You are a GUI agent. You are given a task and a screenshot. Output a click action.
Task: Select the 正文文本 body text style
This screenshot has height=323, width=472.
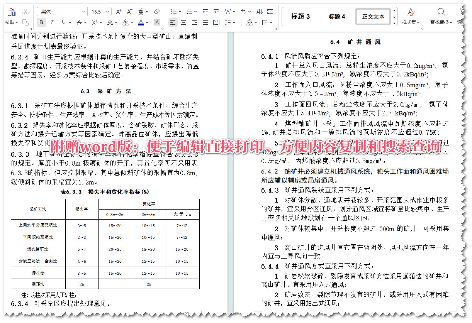click(373, 17)
